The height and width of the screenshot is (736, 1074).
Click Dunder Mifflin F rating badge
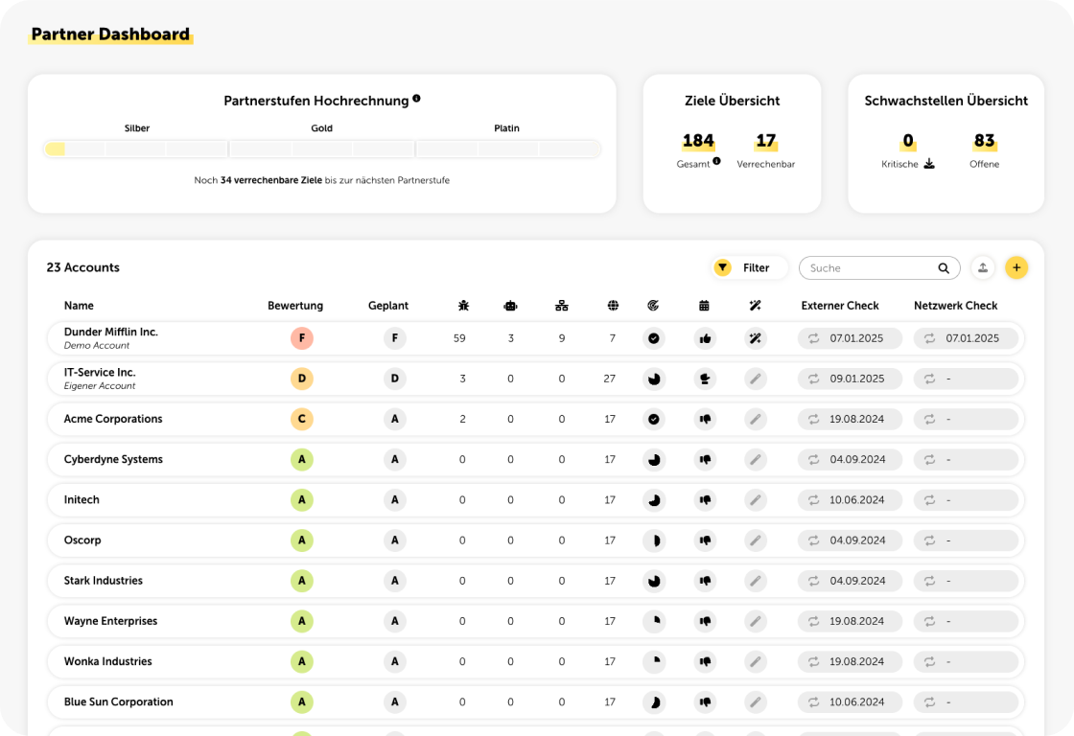[302, 338]
